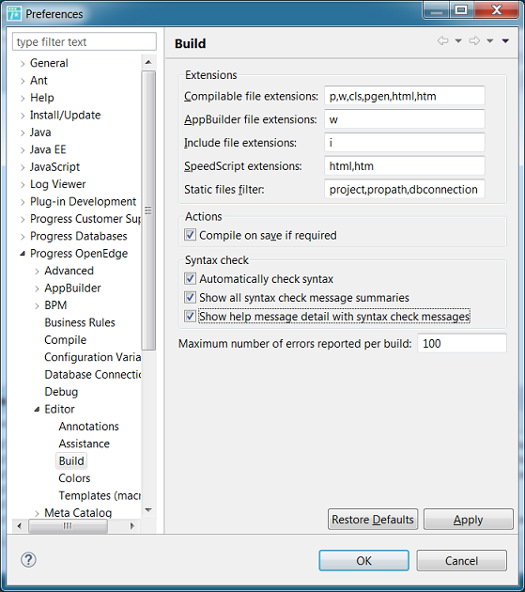Viewport: 525px width, 592px height.
Task: Select the Compile preferences page
Action: tap(66, 340)
